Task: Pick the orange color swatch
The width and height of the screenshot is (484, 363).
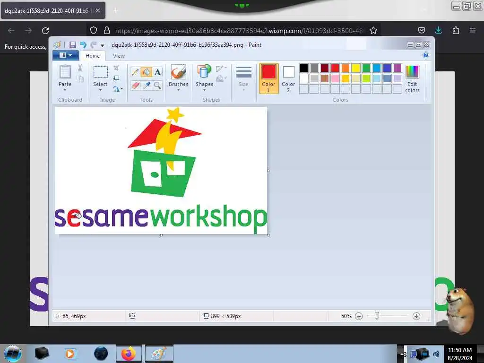Action: (x=346, y=68)
